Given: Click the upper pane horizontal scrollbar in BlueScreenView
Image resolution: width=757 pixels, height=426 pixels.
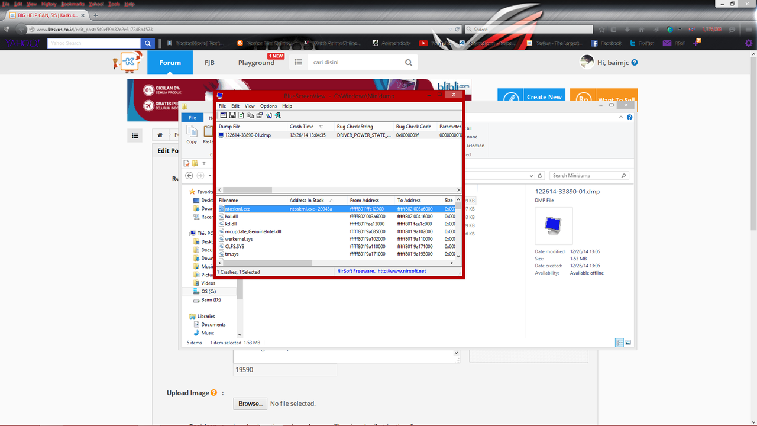Looking at the screenshot, I should pyautogui.click(x=338, y=190).
